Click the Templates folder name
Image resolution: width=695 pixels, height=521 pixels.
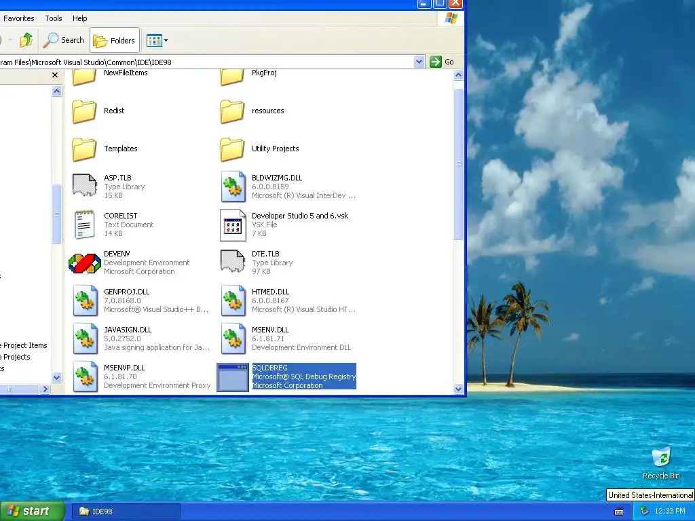[x=121, y=149]
